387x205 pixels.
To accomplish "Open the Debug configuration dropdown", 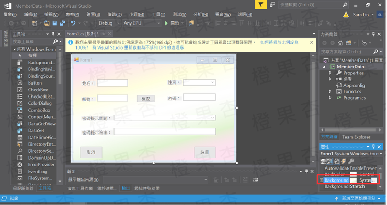I will tap(109, 23).
